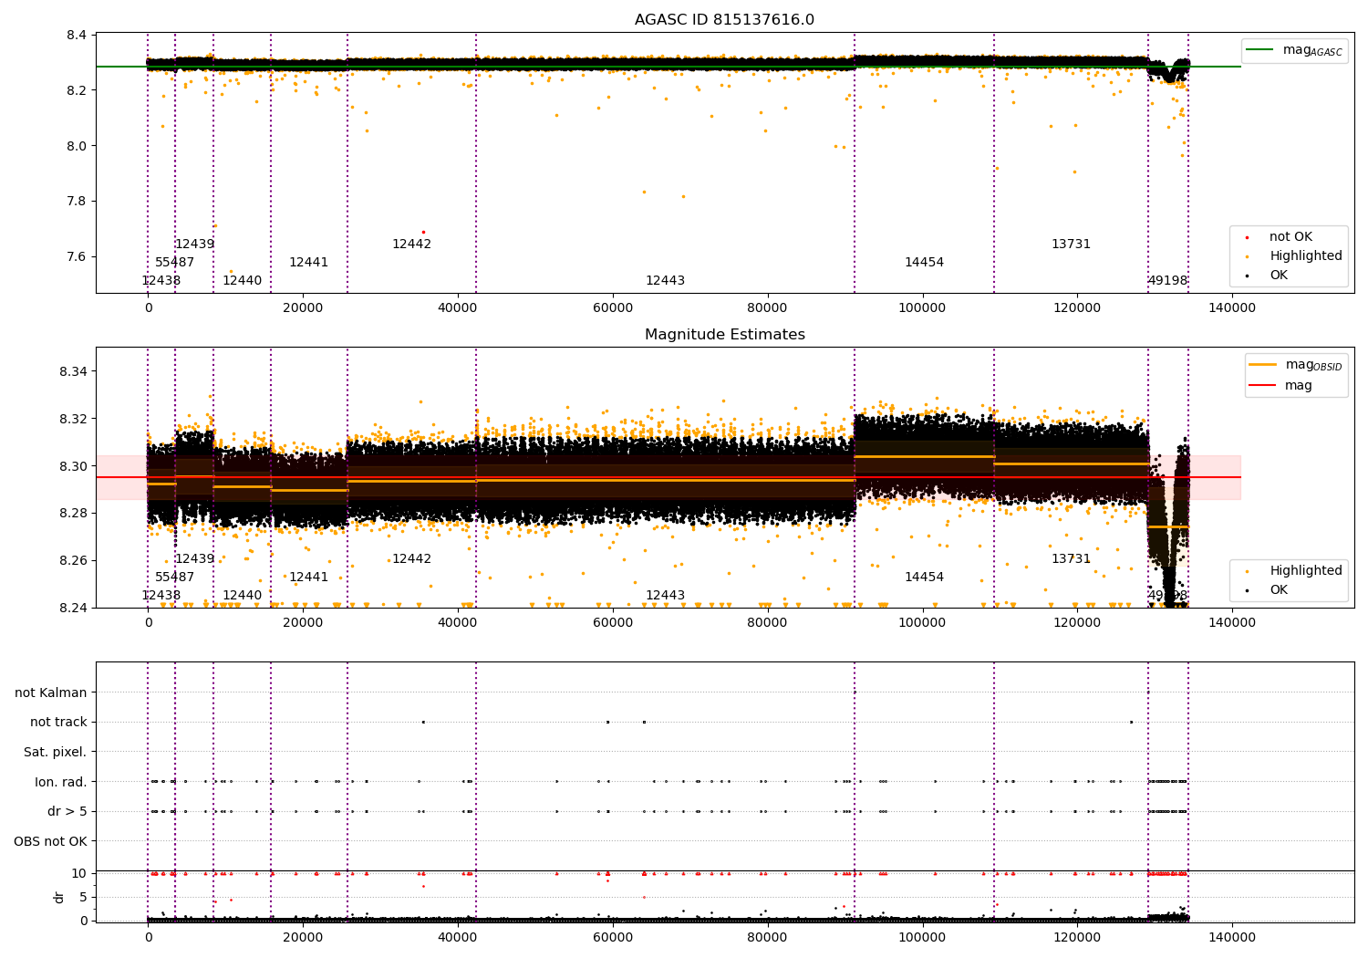The height and width of the screenshot is (958, 1368).
Task: Click y-axis tick 8.2 on top plot
Action: (x=77, y=90)
